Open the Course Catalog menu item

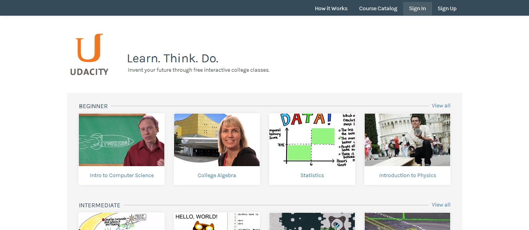378,8
